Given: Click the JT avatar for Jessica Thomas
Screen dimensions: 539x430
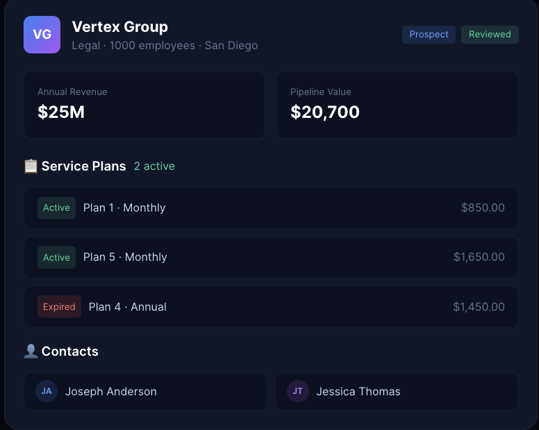Looking at the screenshot, I should [x=298, y=391].
